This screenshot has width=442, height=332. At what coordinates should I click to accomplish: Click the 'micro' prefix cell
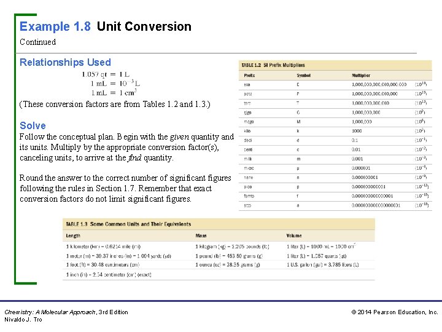249,168
